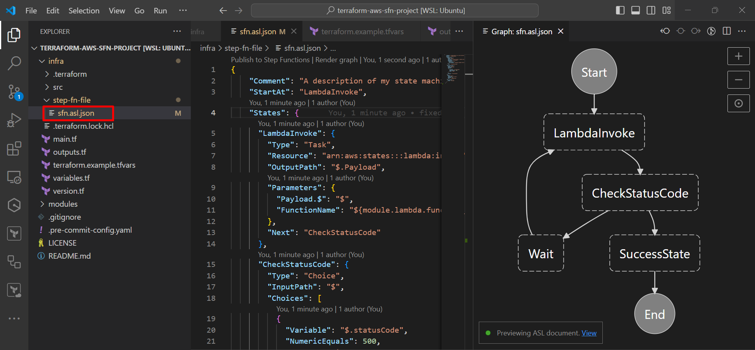Go to previous change icon in graph toolbar

681,31
